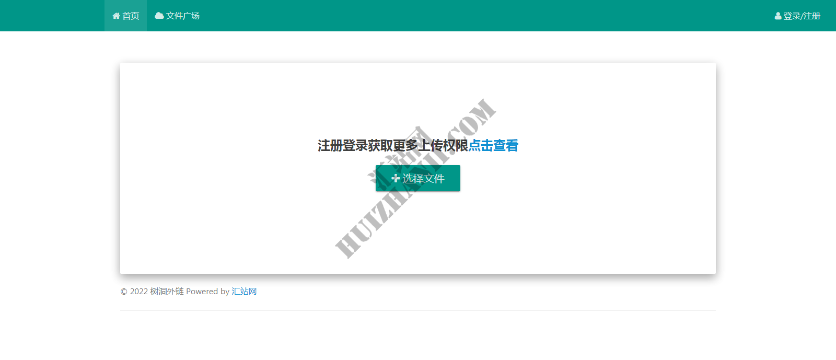Click 登录/注册 login link
The width and height of the screenshot is (836, 360).
coord(797,16)
